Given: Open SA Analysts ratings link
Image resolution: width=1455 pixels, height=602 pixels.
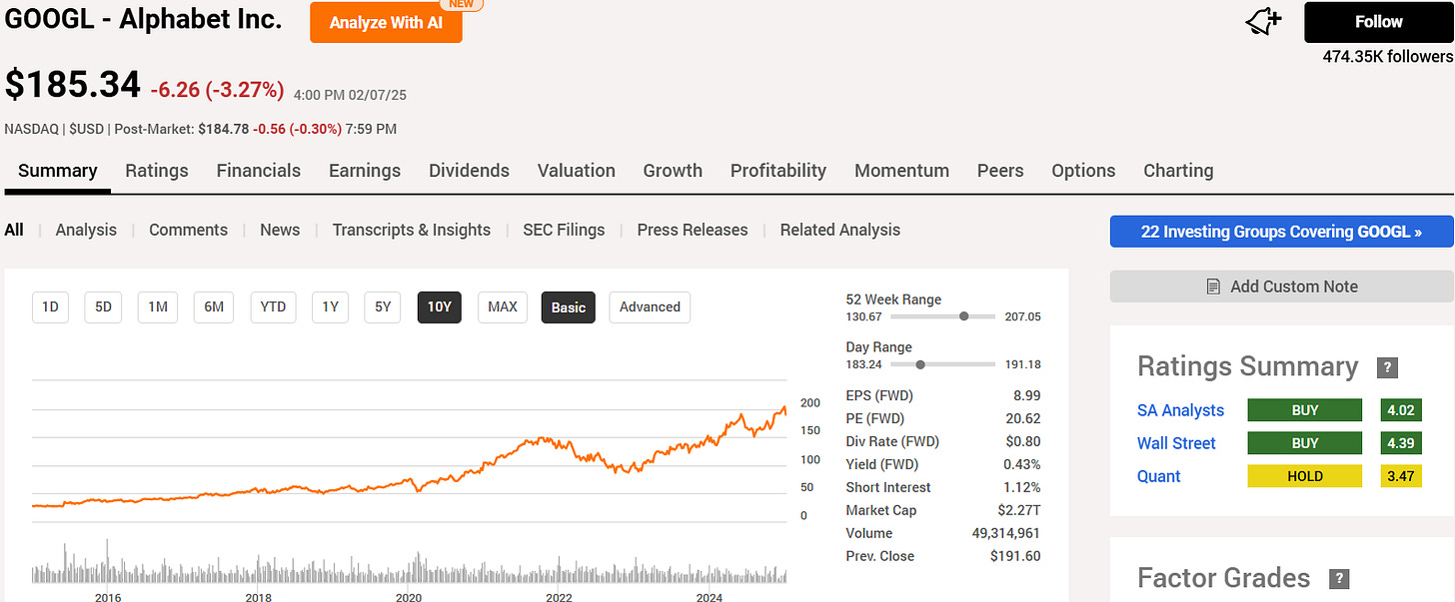Looking at the screenshot, I should (1180, 410).
